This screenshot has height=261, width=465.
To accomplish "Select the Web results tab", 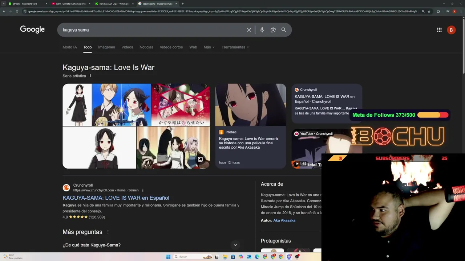I will [193, 47].
